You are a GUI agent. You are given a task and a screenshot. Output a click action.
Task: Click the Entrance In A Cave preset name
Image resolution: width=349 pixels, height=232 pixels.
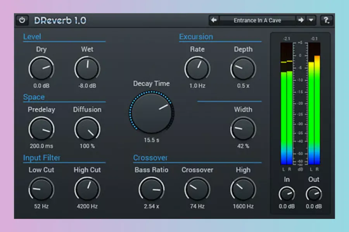pyautogui.click(x=257, y=20)
